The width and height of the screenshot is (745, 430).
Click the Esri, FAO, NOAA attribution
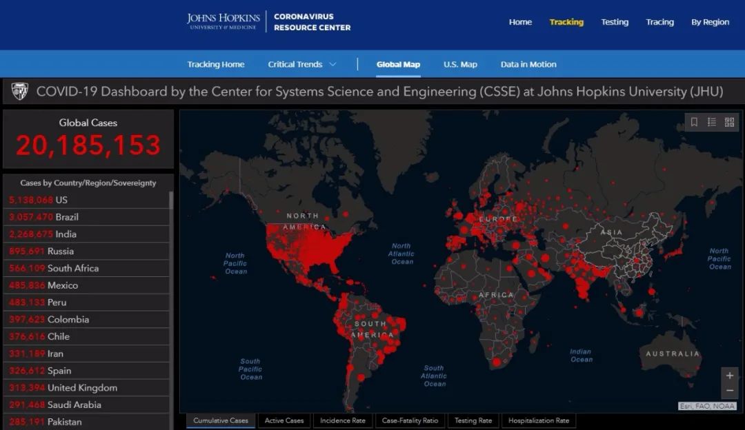pos(707,406)
